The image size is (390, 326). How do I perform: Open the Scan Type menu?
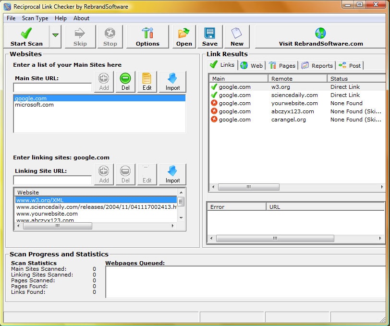(35, 18)
